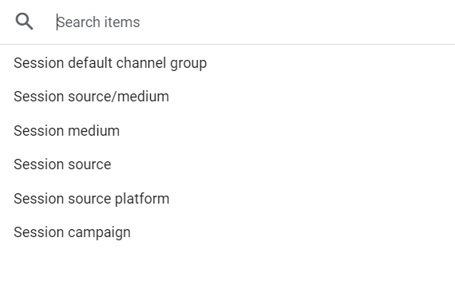Set dimension to Session default channel group
The image size is (455, 297).
click(x=227, y=63)
